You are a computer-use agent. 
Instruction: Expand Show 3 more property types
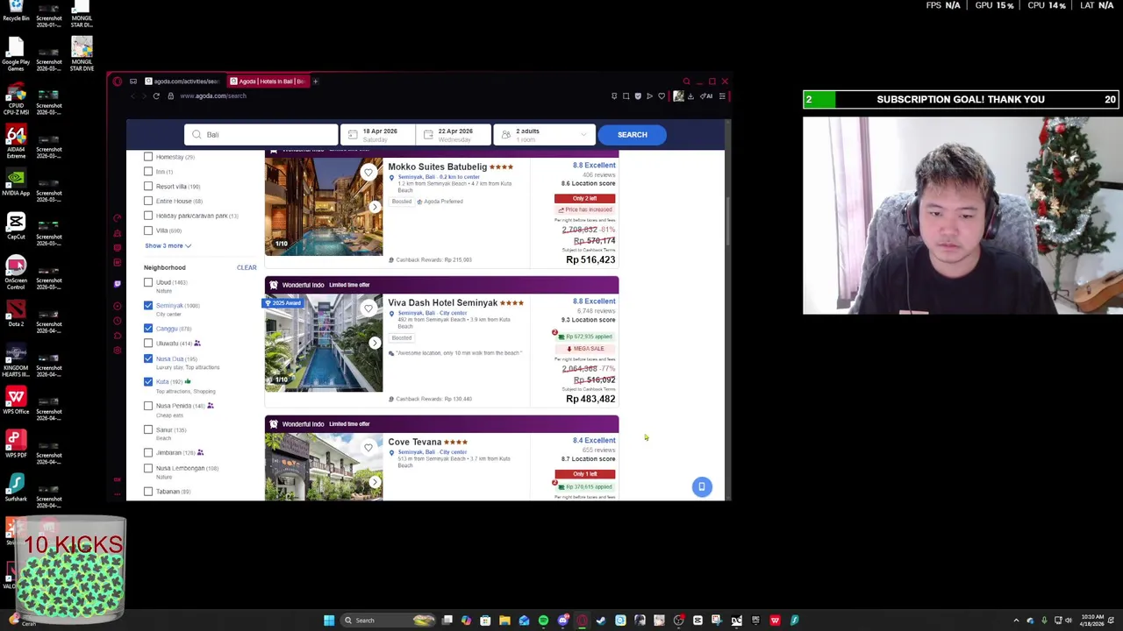(x=168, y=246)
